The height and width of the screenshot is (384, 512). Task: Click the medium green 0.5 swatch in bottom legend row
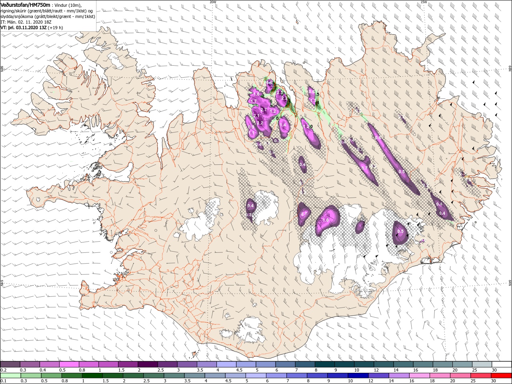[51, 376]
